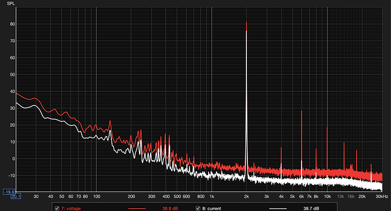Click the 10k frequency axis label
The image size is (391, 211).
[x=328, y=196]
